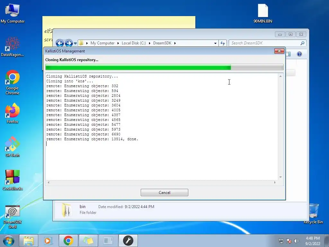Open the Action Center flag tray icon
This screenshot has width=329, height=247.
[x=289, y=241]
